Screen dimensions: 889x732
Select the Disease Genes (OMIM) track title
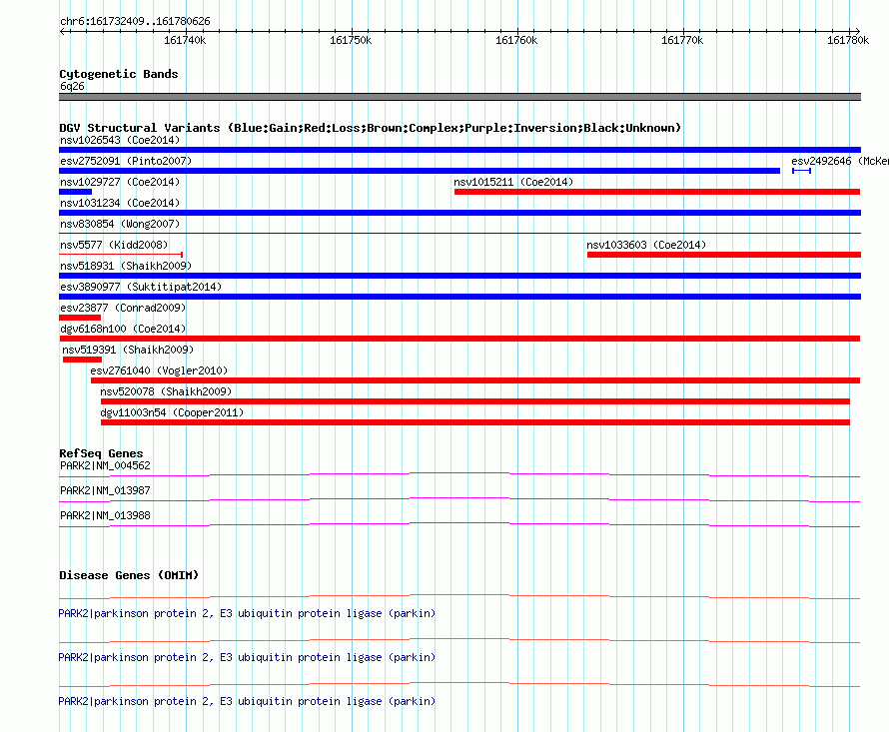(129, 575)
